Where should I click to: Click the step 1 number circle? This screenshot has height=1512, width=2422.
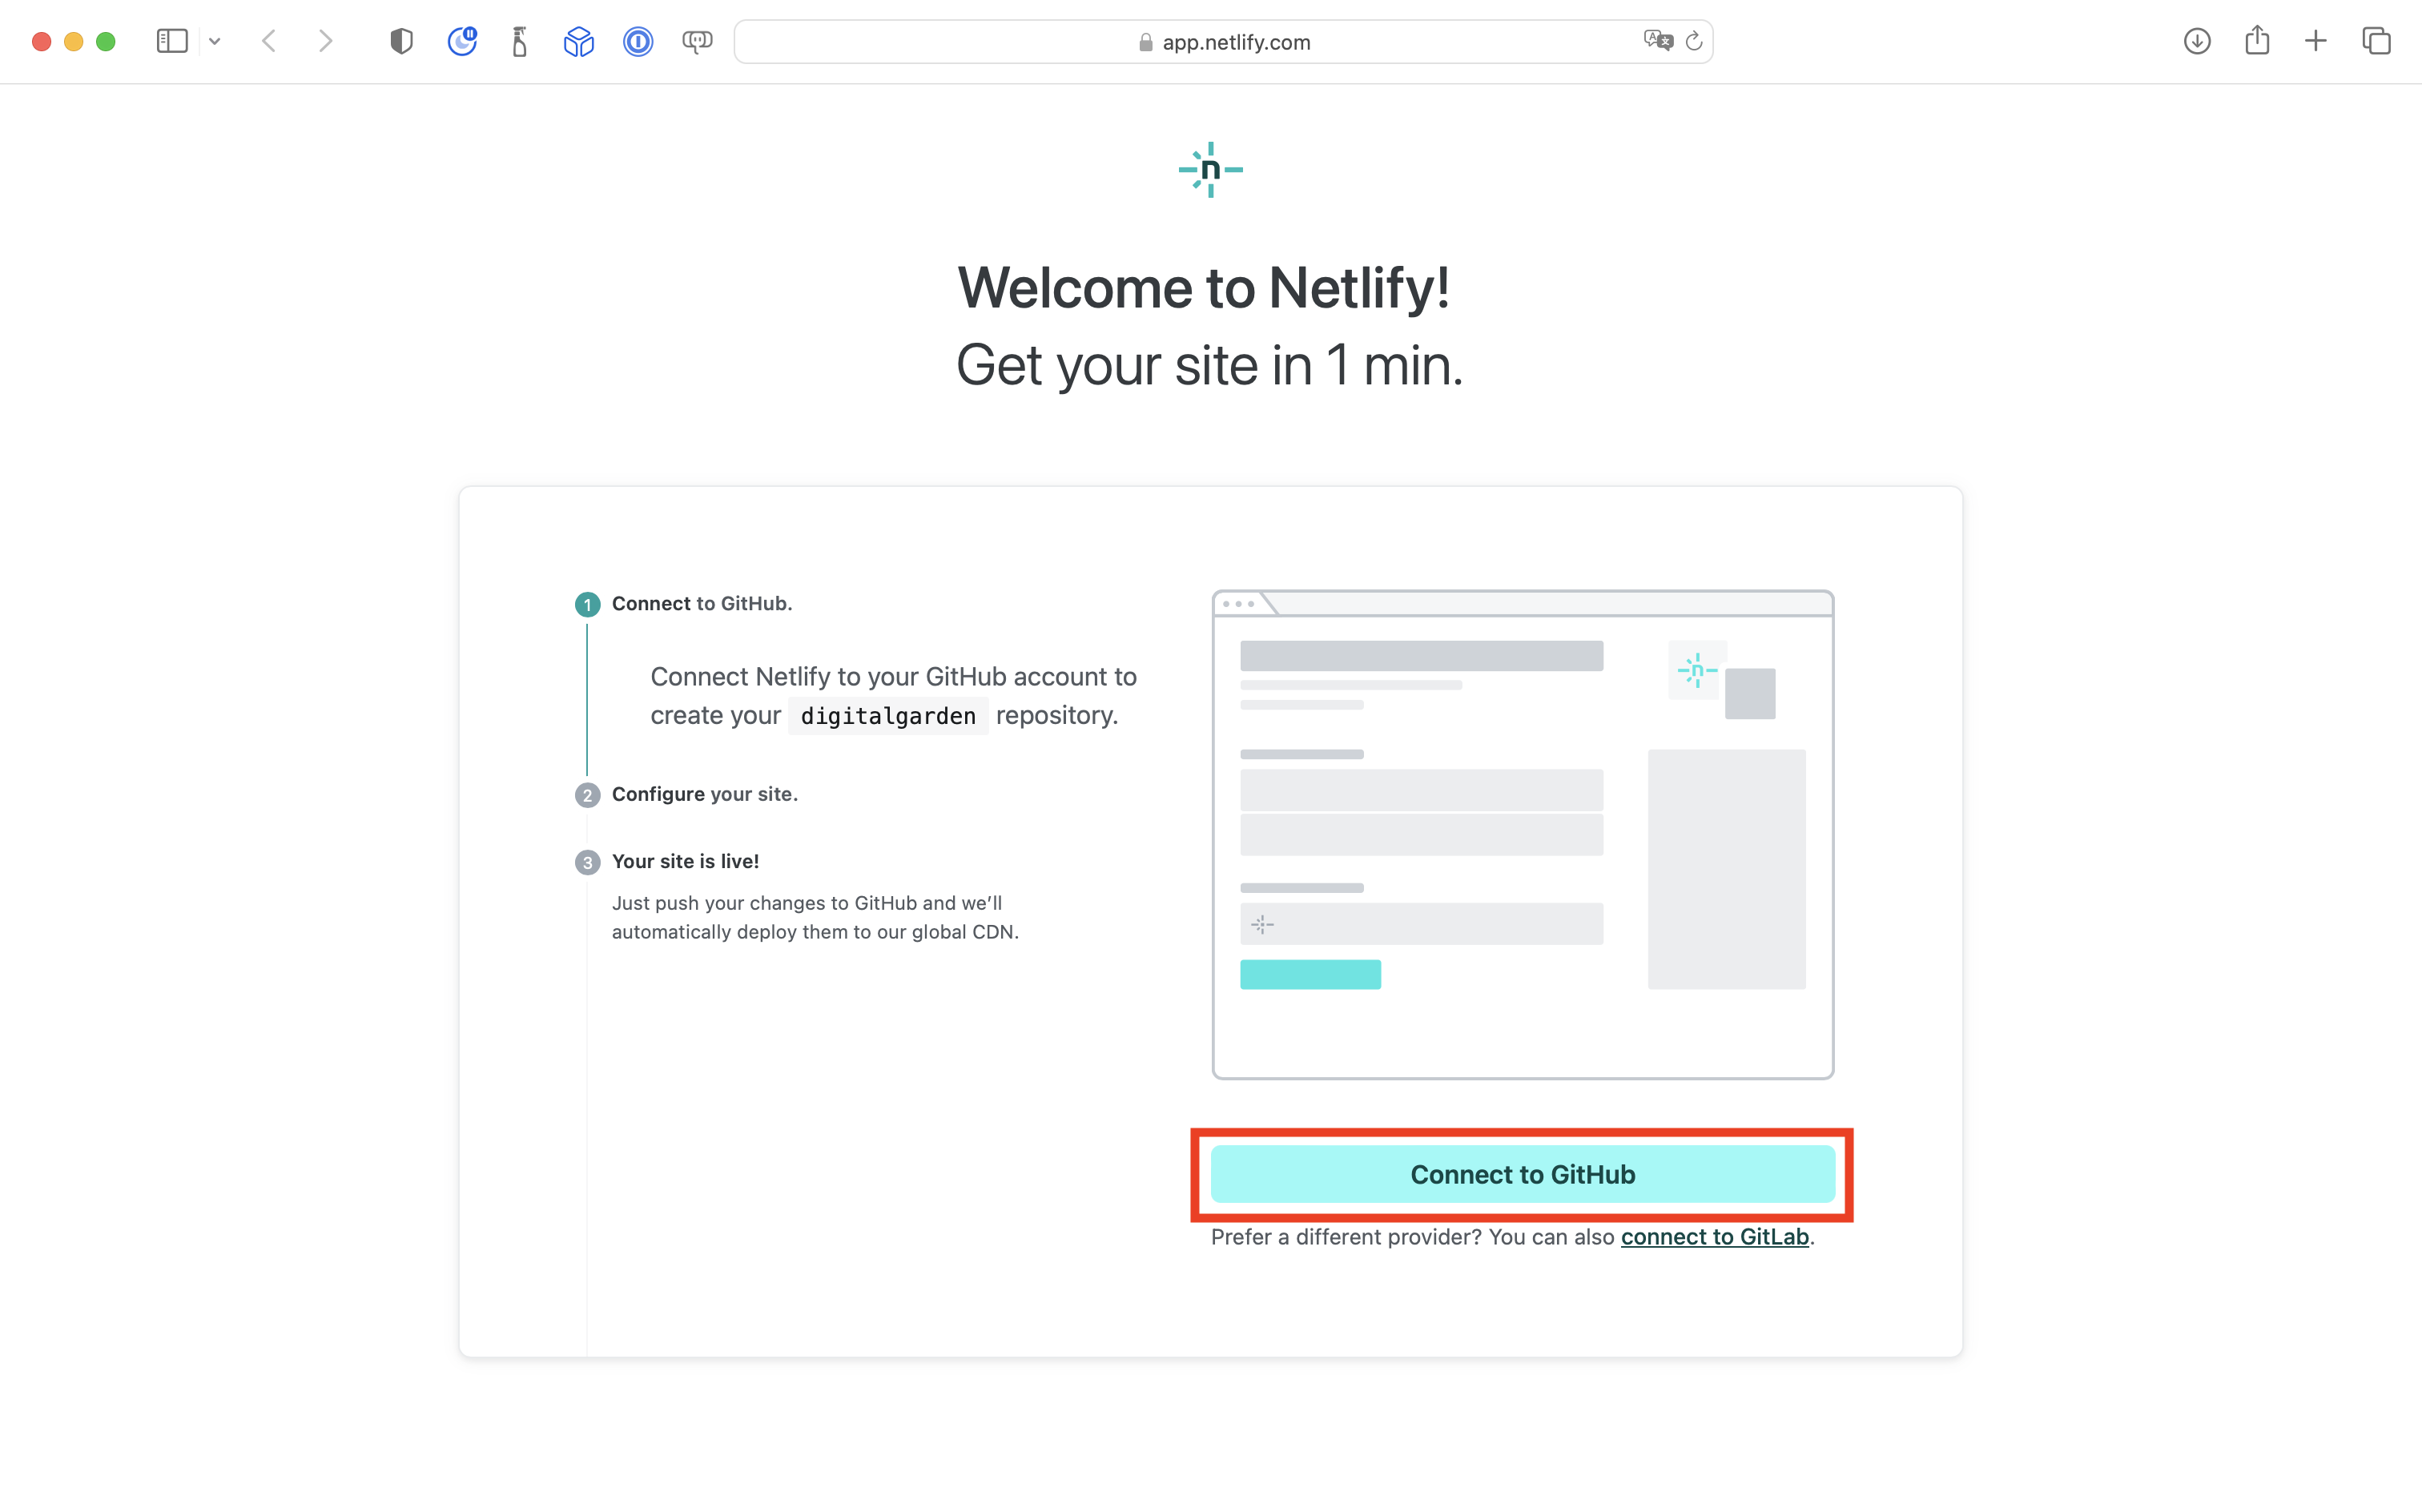(x=587, y=604)
